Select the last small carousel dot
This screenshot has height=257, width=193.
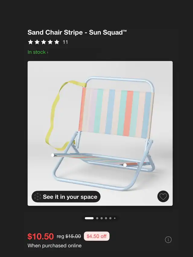pyautogui.click(x=115, y=218)
